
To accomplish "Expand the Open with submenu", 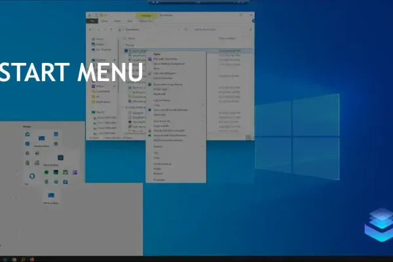I will pyautogui.click(x=176, y=115).
